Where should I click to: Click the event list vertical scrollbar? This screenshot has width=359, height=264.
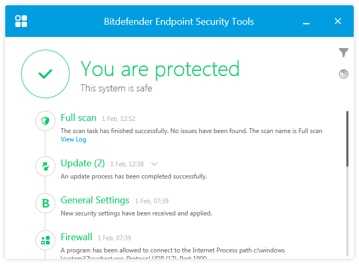point(347,139)
